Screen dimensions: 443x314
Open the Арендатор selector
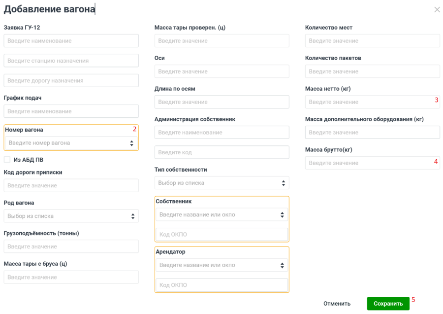[221, 265]
